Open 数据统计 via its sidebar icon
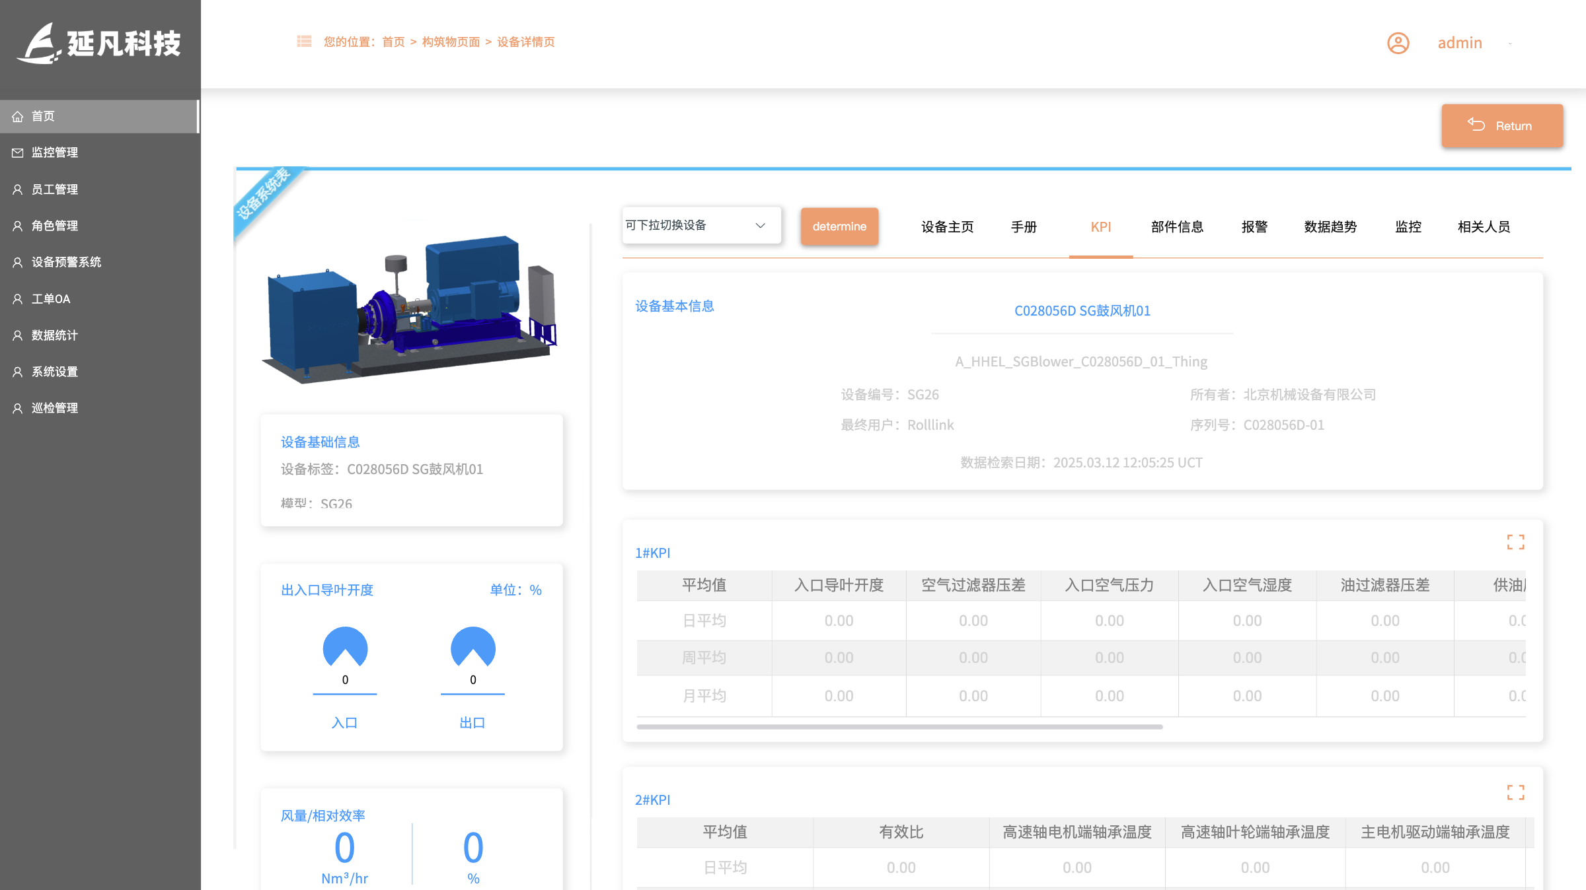Screen dimensions: 1586x890 pos(18,335)
